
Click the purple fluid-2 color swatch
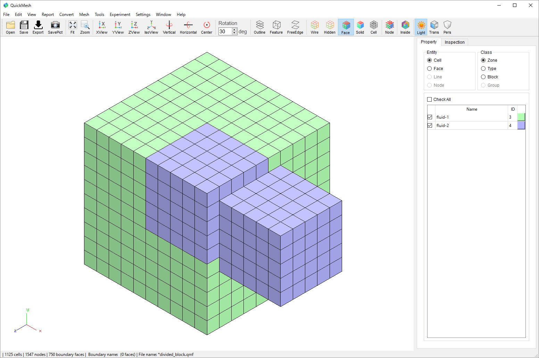pos(521,126)
